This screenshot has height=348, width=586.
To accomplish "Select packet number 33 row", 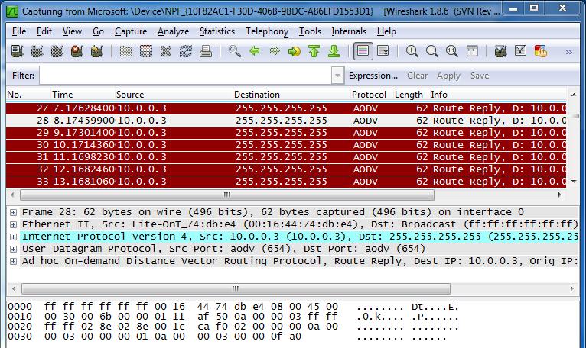I will 286,182.
